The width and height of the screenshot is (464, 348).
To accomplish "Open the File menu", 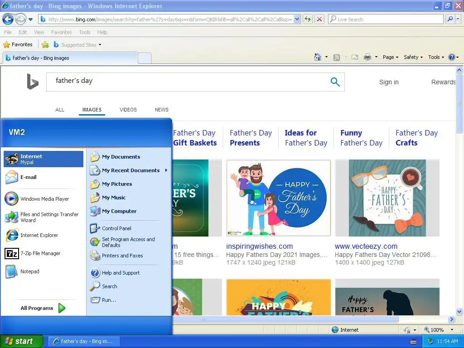I will click(8, 32).
